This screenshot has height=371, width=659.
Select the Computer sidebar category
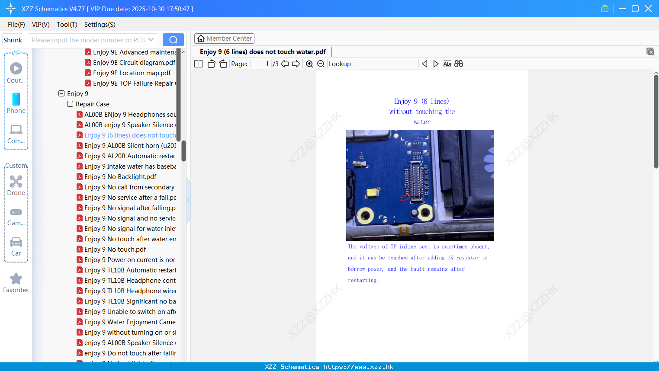16,134
